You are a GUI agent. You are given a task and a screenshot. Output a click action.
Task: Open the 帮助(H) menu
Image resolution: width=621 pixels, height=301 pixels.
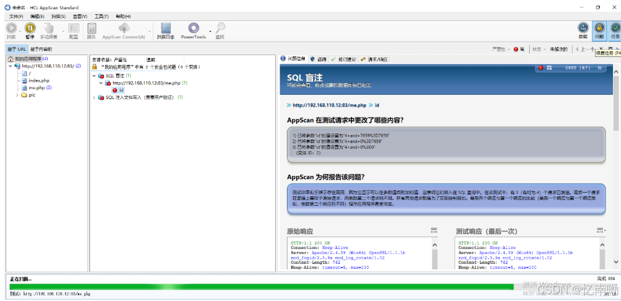click(x=123, y=16)
